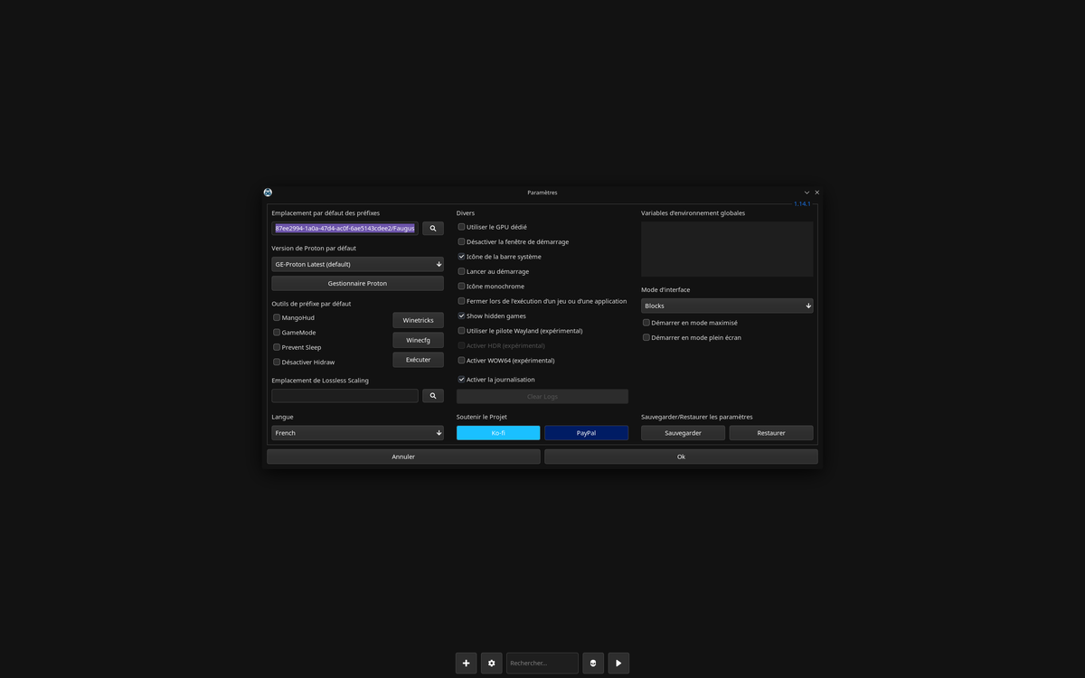Browse for the default prefix location
The height and width of the screenshot is (678, 1085).
[x=432, y=228]
